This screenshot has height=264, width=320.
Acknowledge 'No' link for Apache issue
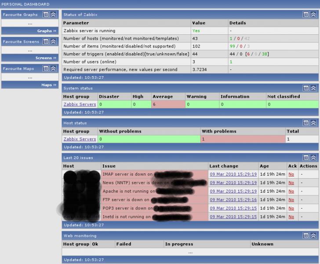[x=291, y=191]
